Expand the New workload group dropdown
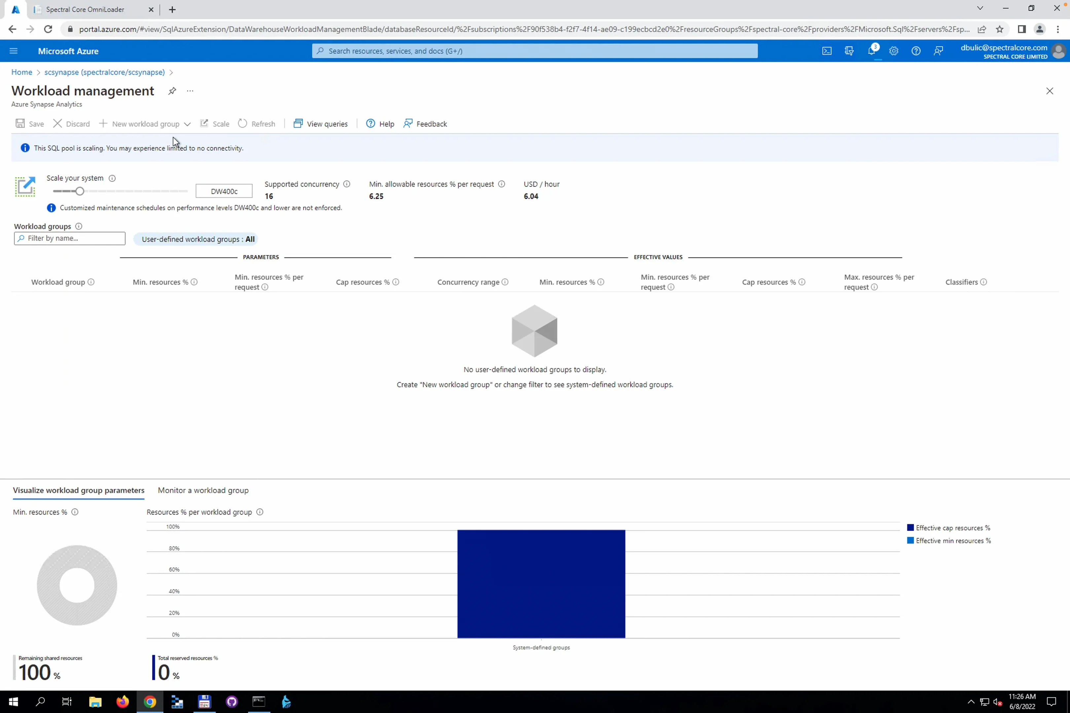The height and width of the screenshot is (713, 1070). point(188,124)
